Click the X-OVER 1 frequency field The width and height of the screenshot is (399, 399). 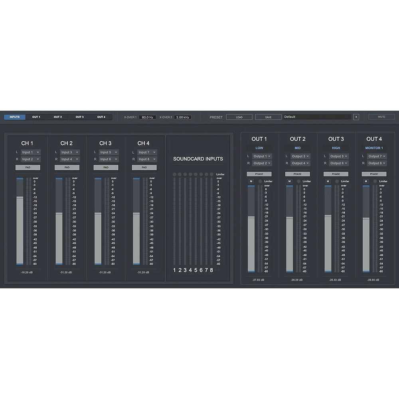click(147, 117)
